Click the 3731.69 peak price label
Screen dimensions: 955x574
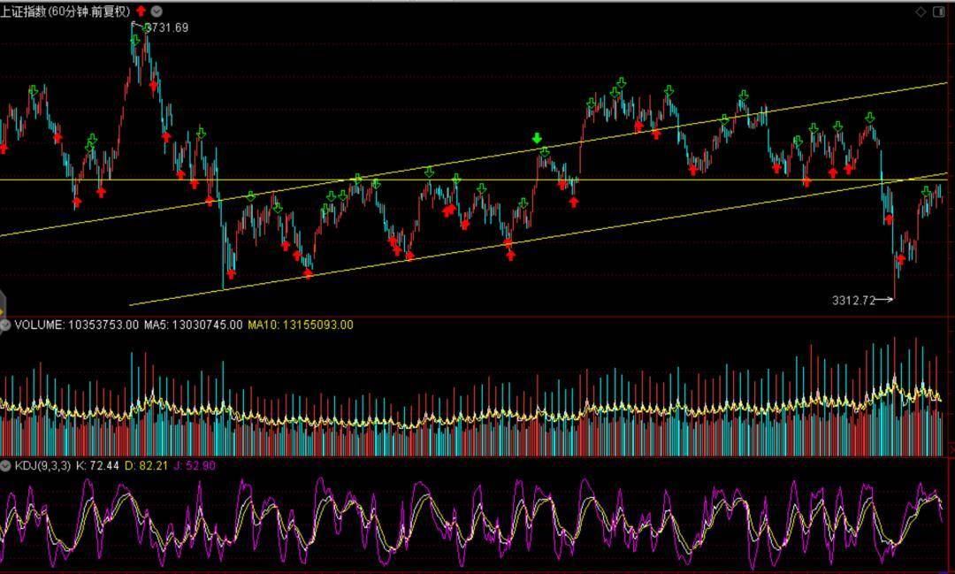coord(166,27)
